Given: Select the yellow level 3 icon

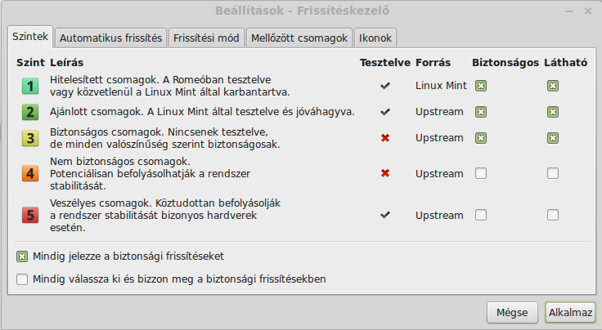Looking at the screenshot, I should click(x=30, y=138).
